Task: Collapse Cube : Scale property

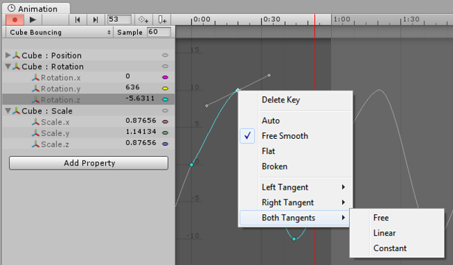Action: [x=8, y=111]
